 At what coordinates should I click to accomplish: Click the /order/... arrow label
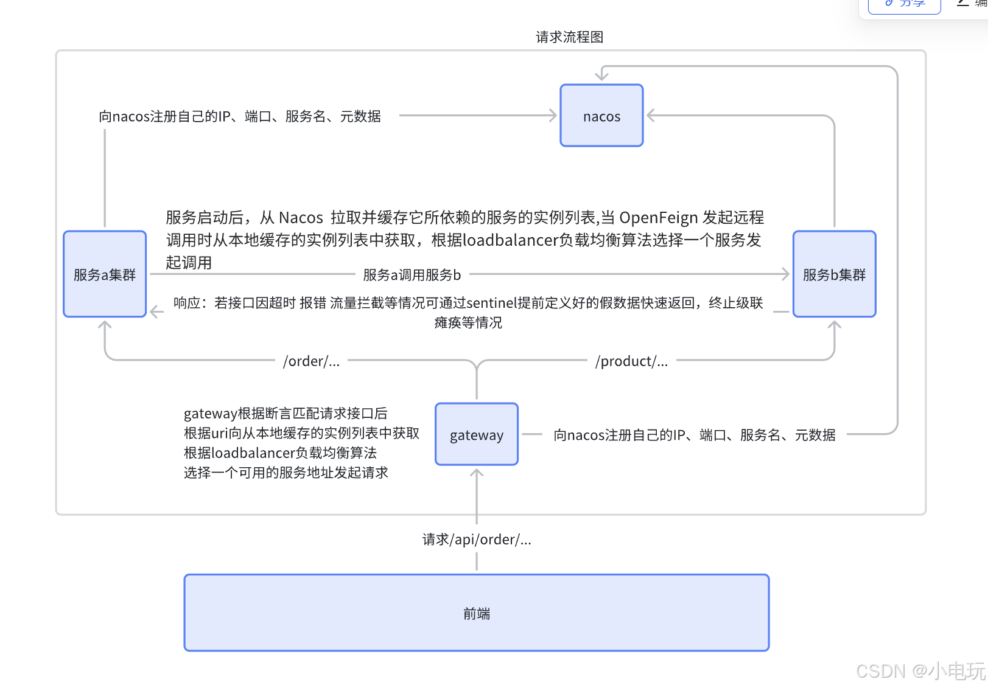click(312, 361)
